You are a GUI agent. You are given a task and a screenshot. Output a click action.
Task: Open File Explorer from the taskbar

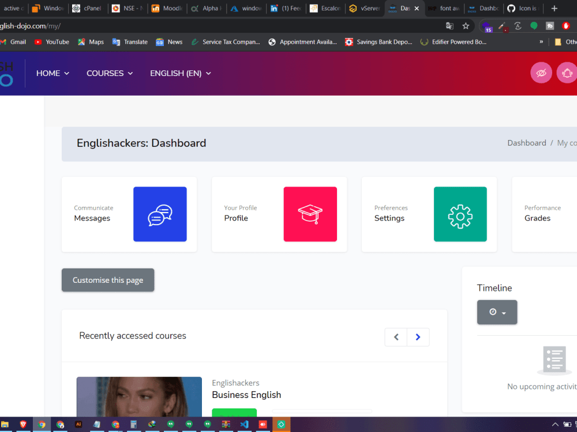click(5, 425)
